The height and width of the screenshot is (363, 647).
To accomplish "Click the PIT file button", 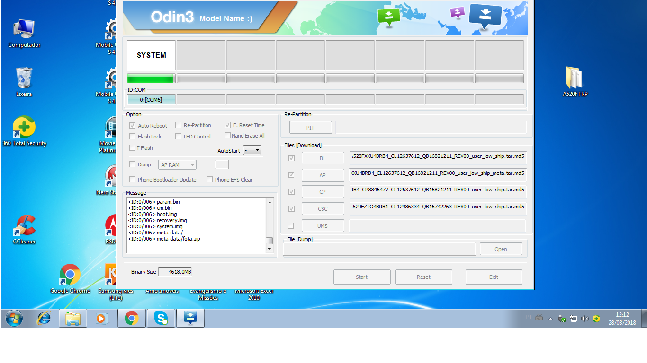I will pyautogui.click(x=310, y=128).
